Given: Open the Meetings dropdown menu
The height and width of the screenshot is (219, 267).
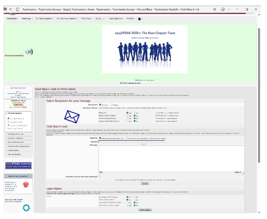Looking at the screenshot, I should point(27,19).
